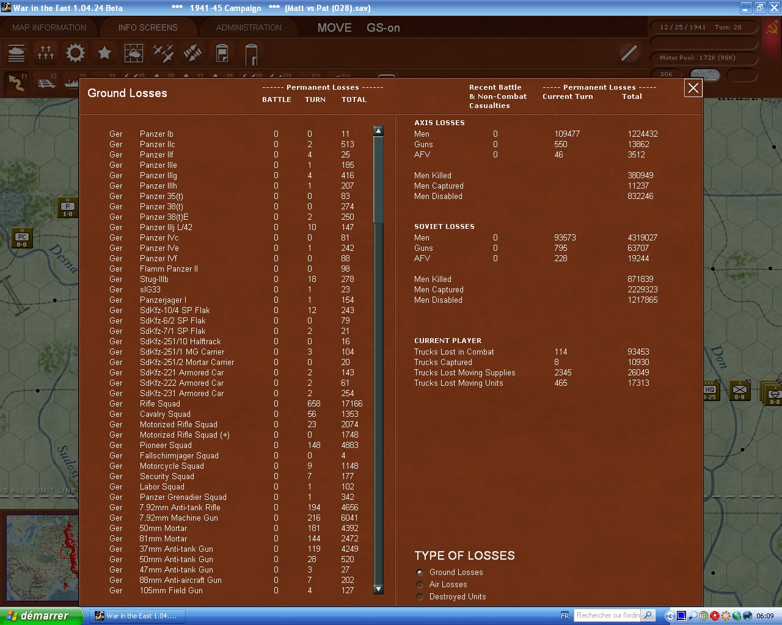The image size is (782, 625).
Task: Select the PC 0-0 unit counter on map
Action: [22, 238]
